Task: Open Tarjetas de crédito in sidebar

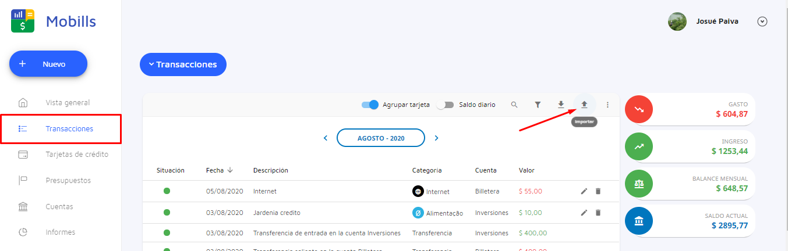Action: pyautogui.click(x=77, y=155)
